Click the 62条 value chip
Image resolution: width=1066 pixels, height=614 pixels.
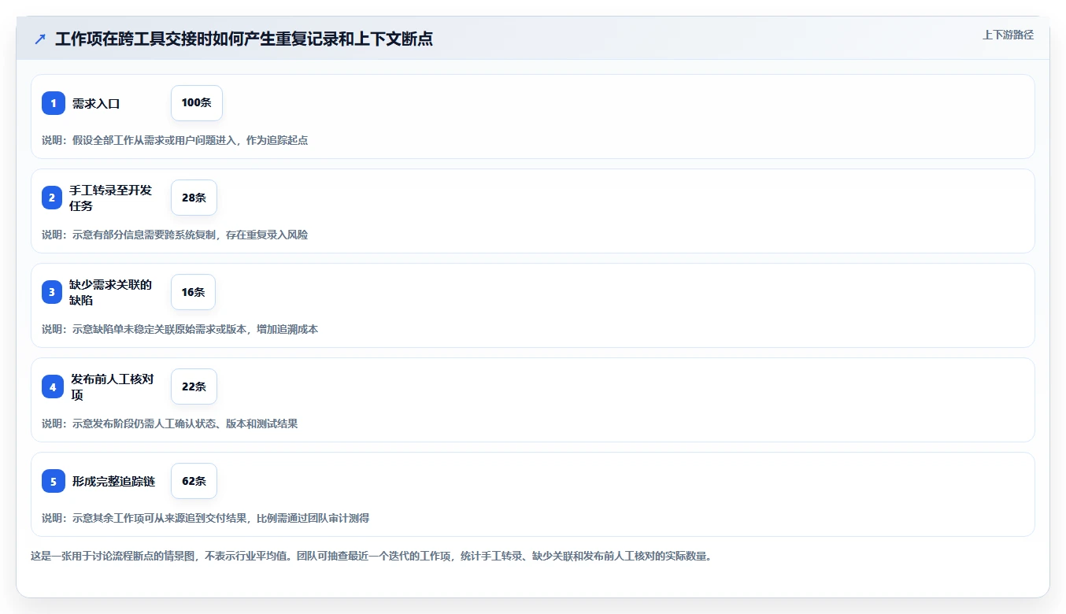tap(194, 481)
